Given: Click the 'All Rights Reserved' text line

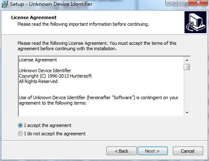Looking at the screenshot, I should 38,81.
